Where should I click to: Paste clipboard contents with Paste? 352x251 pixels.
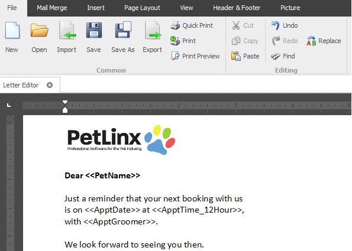245,56
